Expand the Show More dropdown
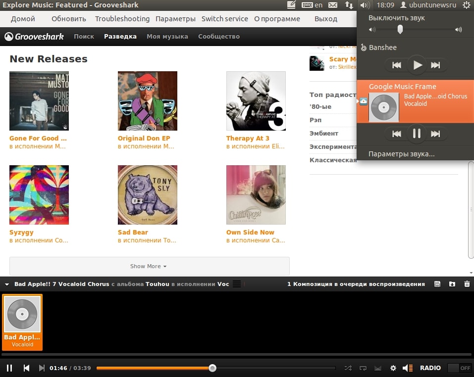The image size is (474, 377). click(x=150, y=266)
